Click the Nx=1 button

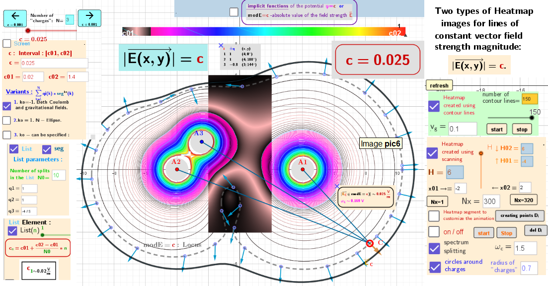tap(437, 202)
